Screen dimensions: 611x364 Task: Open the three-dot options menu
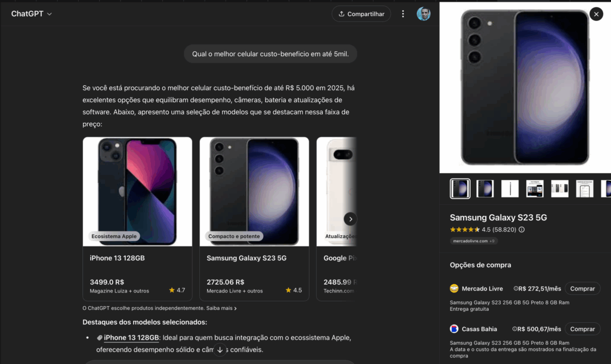403,14
